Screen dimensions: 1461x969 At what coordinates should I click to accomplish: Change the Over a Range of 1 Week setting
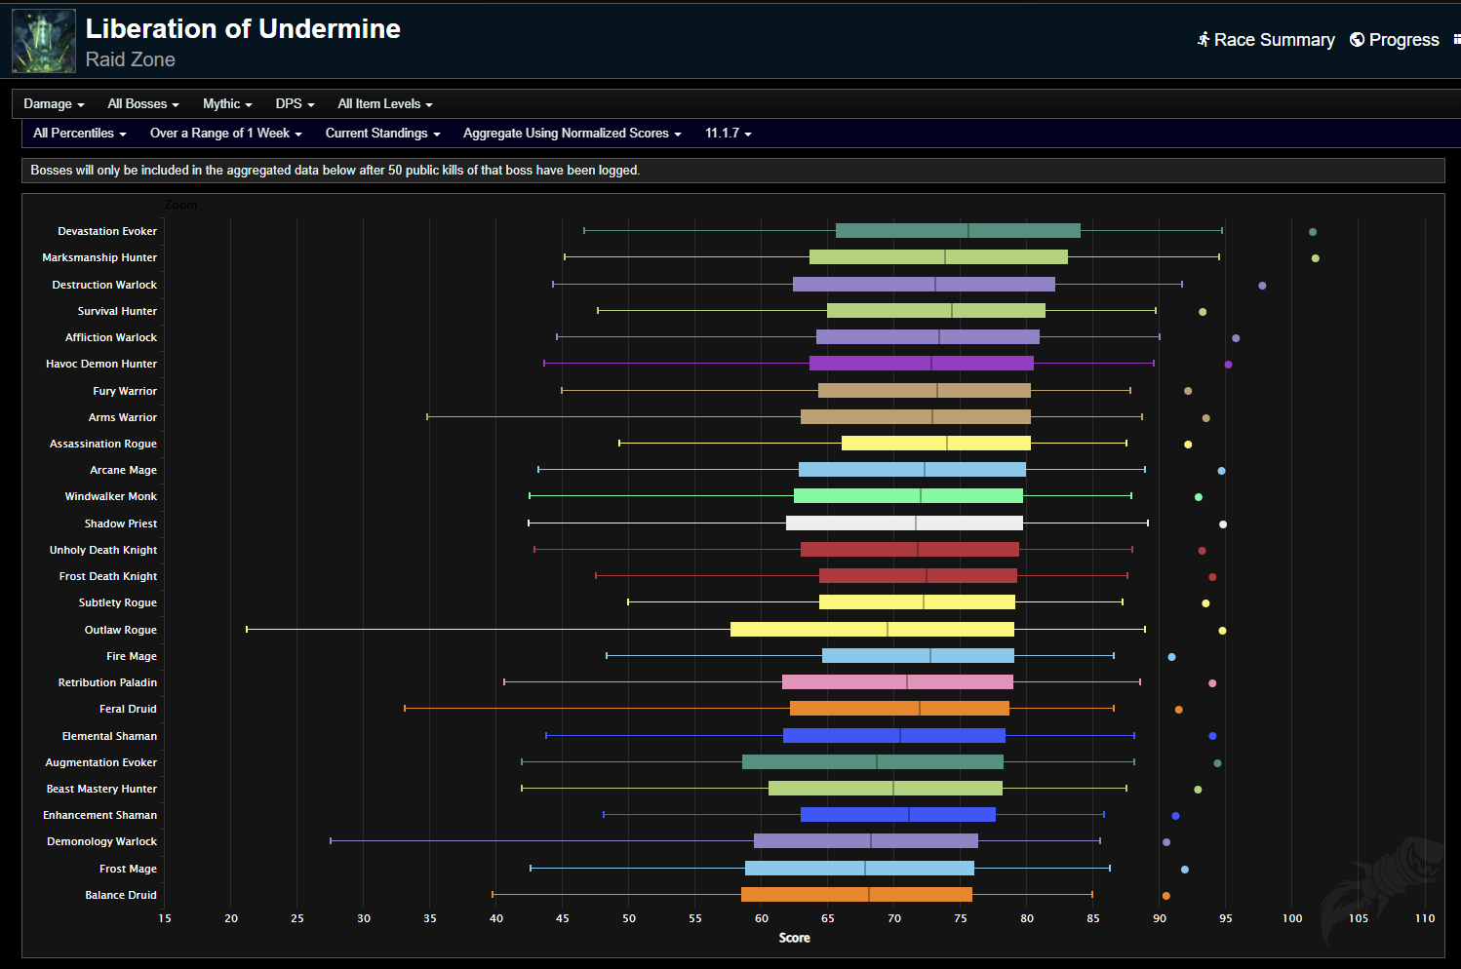pos(225,134)
